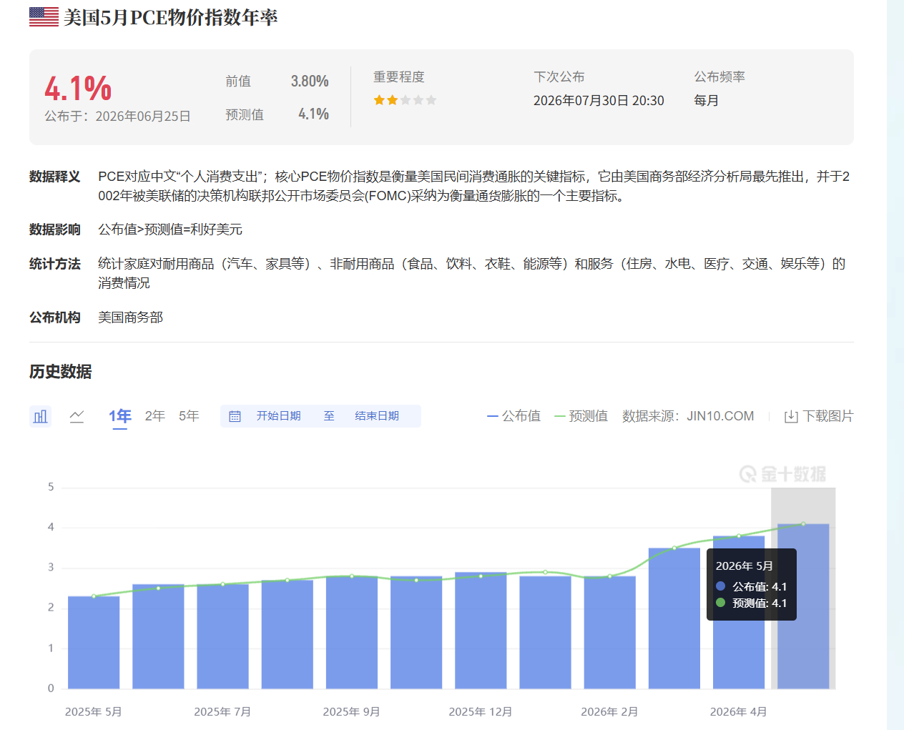The height and width of the screenshot is (730, 904).
Task: Click the calendar icon in date range
Action: (x=235, y=416)
